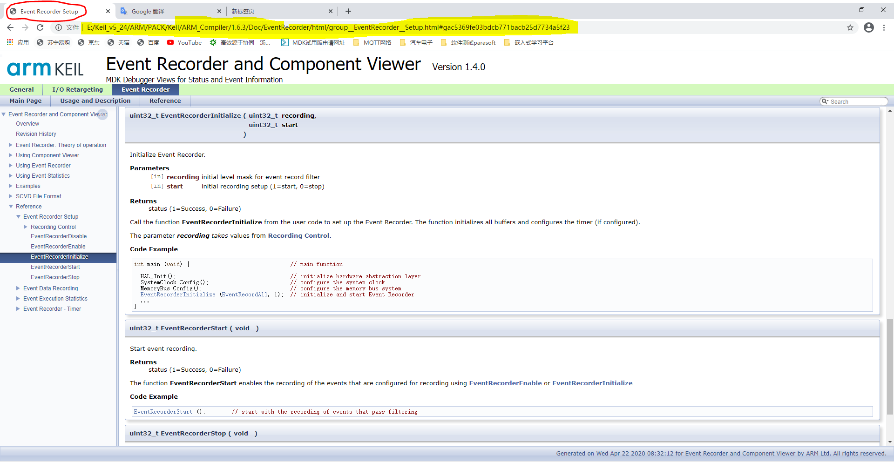
Task: Open the 京东 bookmark icon
Action: click(81, 42)
